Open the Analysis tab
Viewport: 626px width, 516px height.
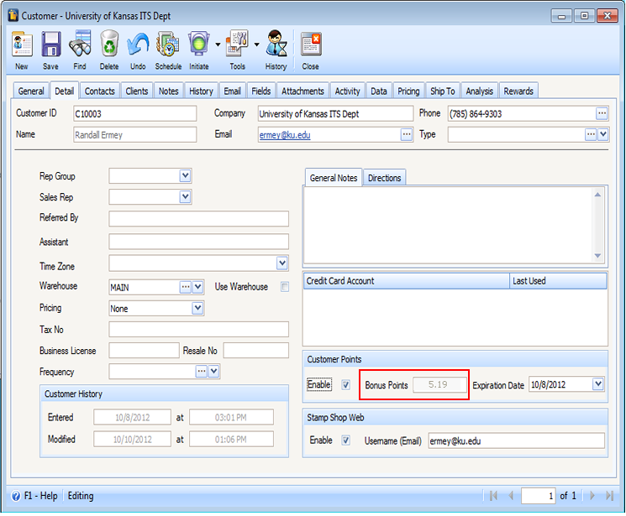(480, 91)
